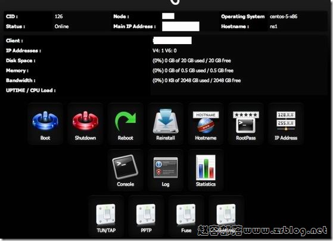Open the IP Address settings icon
The image size is (333, 241).
point(286,121)
